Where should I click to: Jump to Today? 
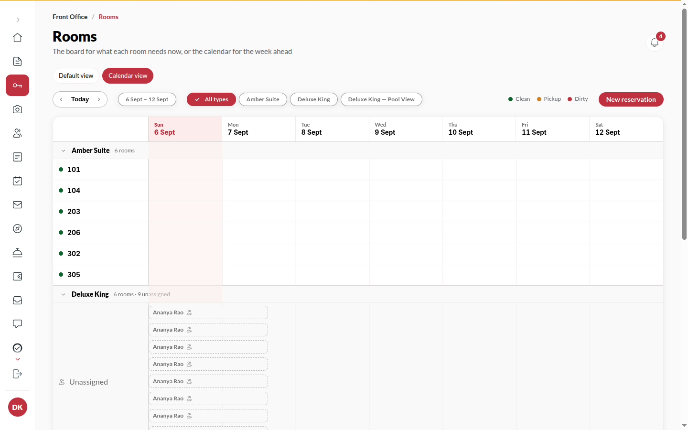pos(80,99)
